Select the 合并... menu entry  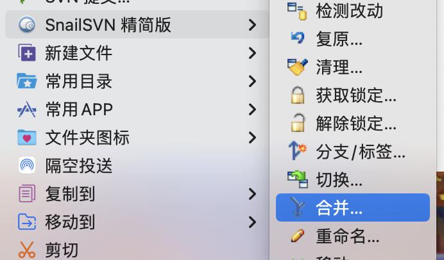[x=353, y=207]
